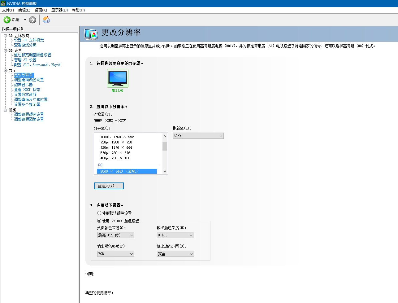Screen dimensions: 398x303
Task: Open 调整视频颜色设置 link
Action: coord(29,115)
